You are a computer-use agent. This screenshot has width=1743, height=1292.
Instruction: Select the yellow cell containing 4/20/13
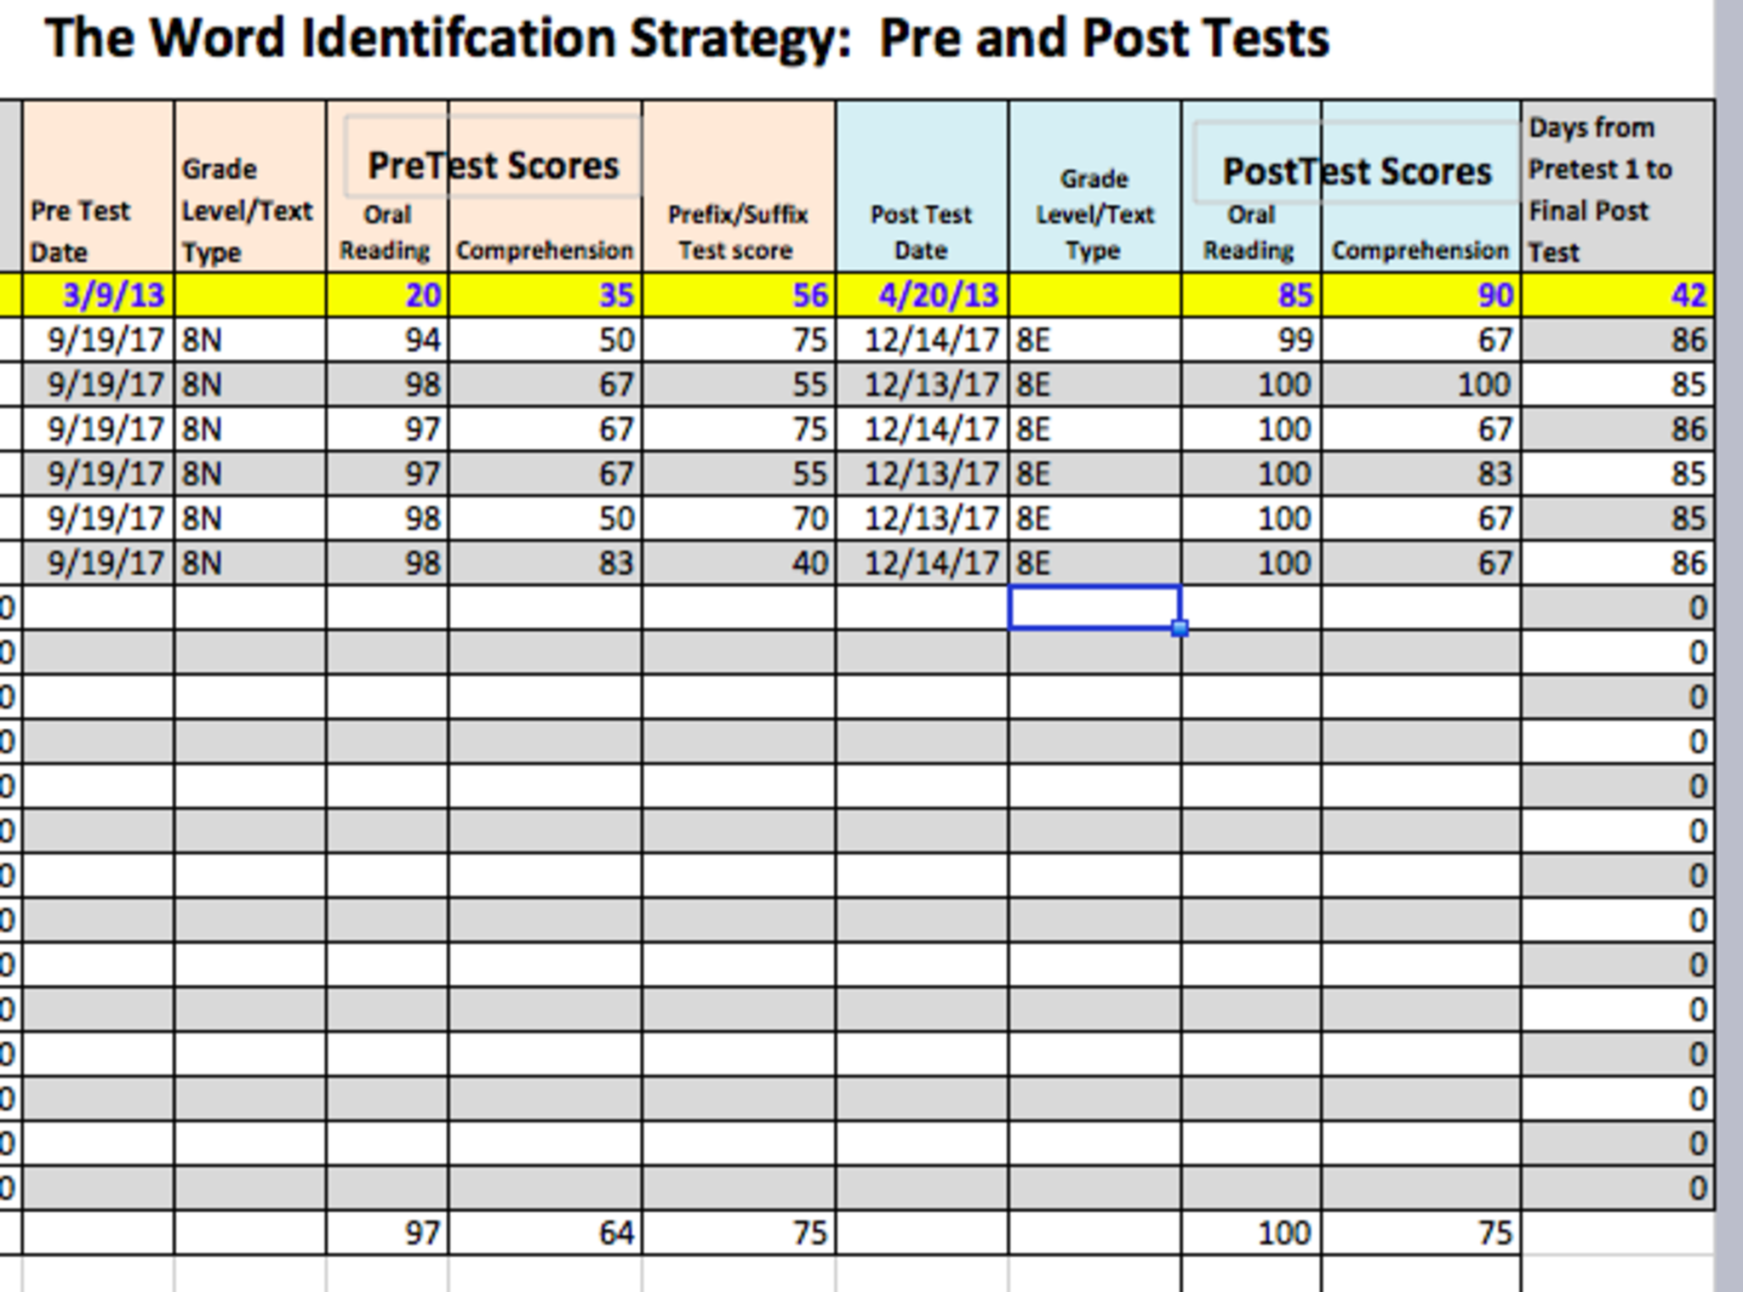click(x=922, y=295)
